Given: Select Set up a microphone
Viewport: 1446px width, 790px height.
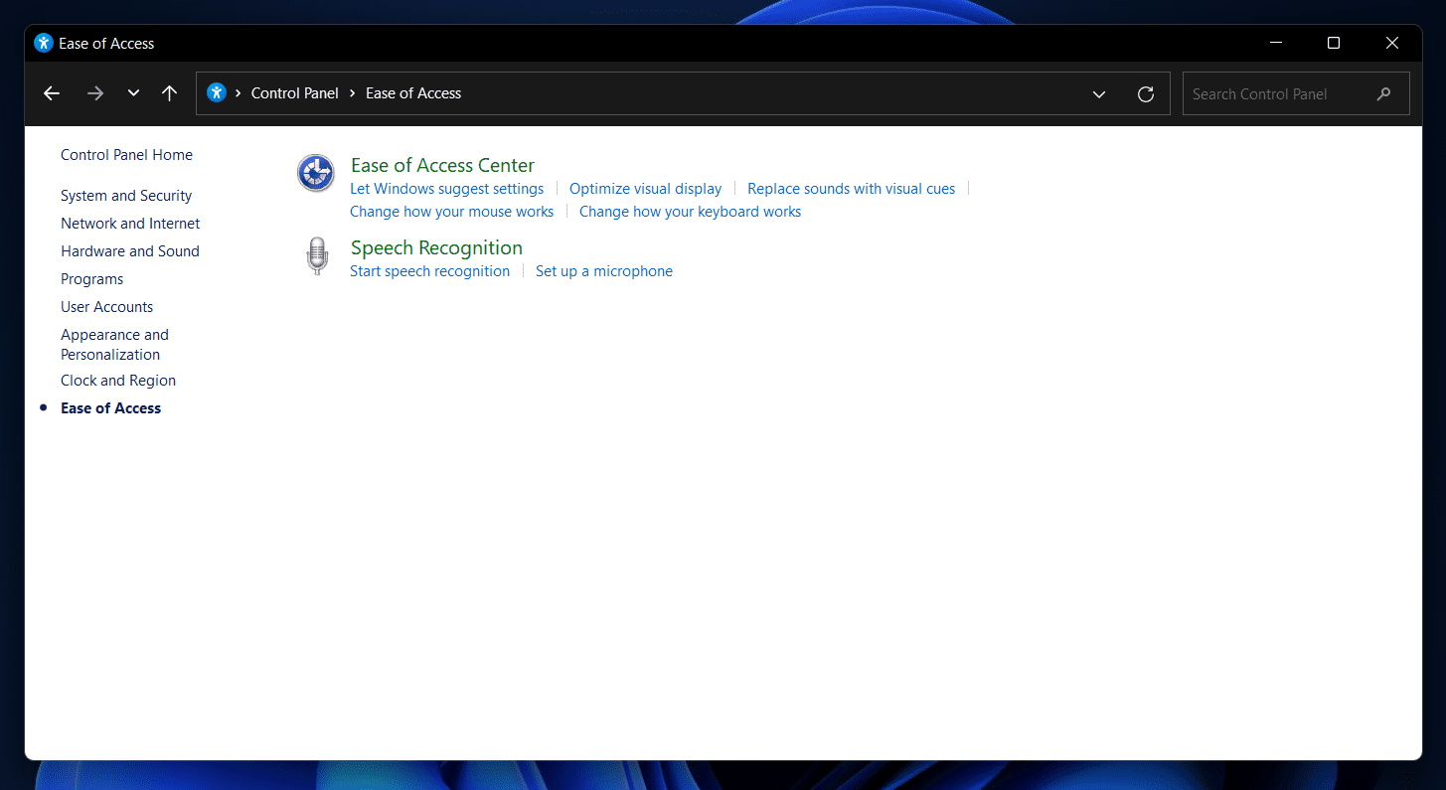Looking at the screenshot, I should [x=603, y=271].
